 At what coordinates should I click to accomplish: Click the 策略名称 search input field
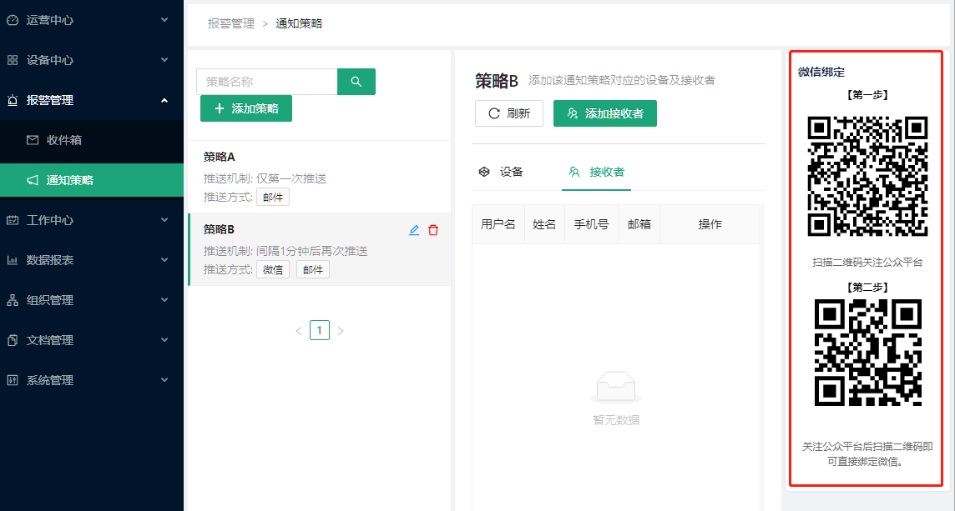click(x=266, y=82)
